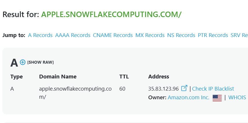This screenshot has height=123, width=248.
Task: Open the NS Records section link
Action: (181, 35)
